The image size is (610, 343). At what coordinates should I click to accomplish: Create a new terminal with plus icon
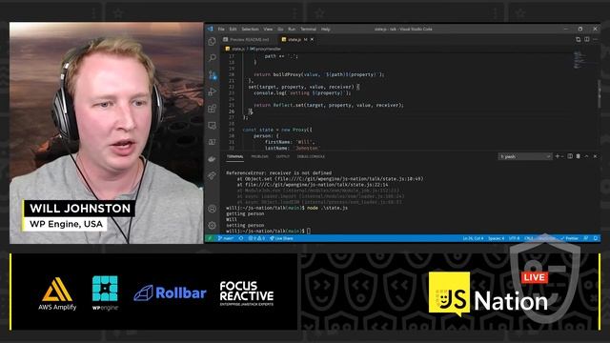click(557, 156)
